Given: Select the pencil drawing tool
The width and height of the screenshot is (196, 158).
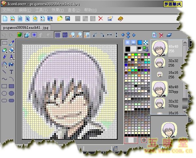Looking at the screenshot, I should (4, 57).
